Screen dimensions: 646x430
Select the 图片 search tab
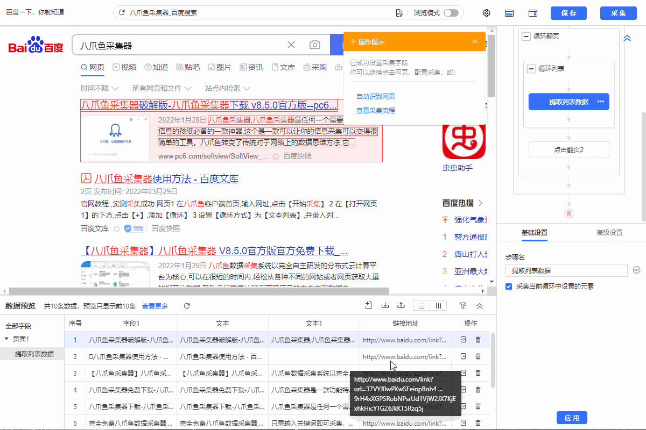pos(220,67)
